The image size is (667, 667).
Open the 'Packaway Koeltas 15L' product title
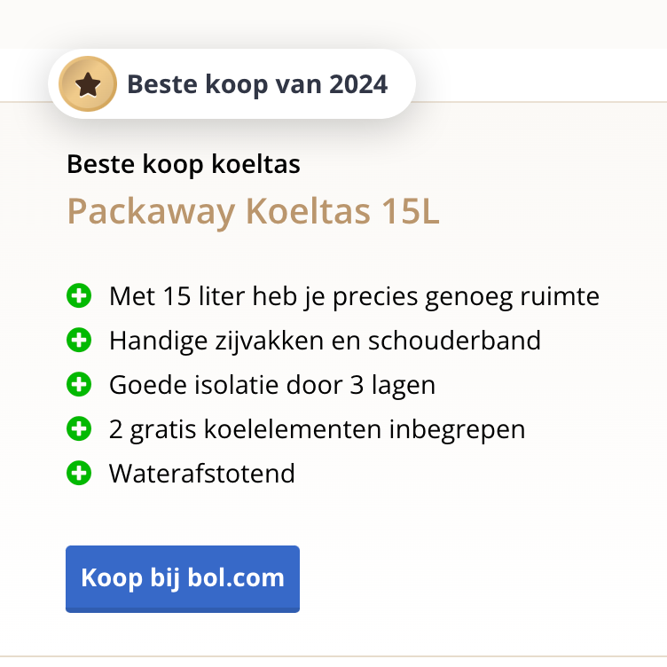click(253, 212)
